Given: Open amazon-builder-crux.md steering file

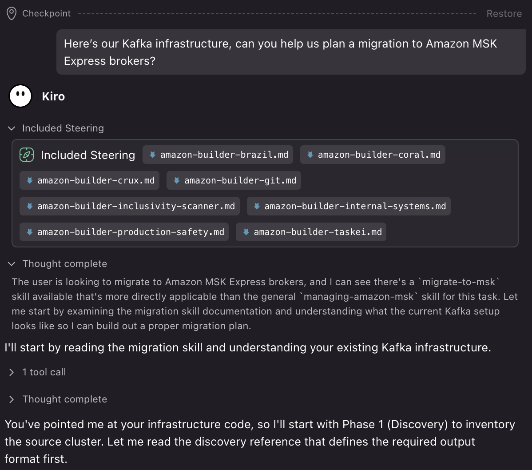Looking at the screenshot, I should (x=89, y=180).
